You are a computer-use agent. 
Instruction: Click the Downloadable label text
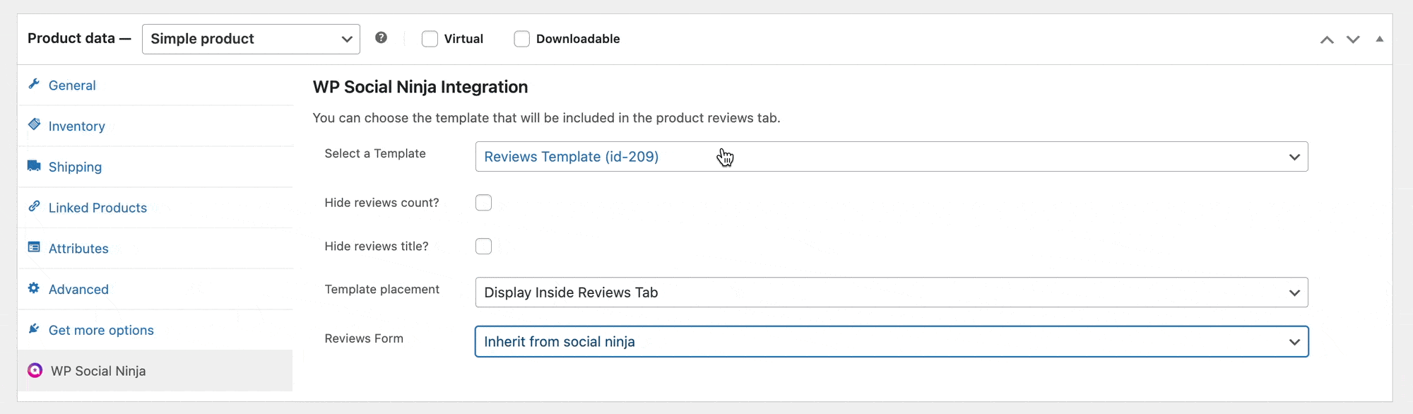click(x=578, y=39)
